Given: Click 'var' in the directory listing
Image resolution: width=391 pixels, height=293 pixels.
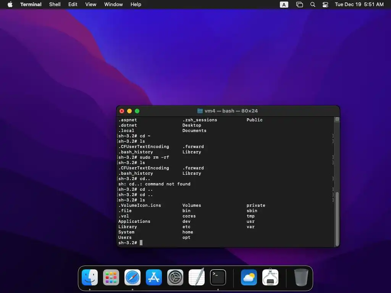Looking at the screenshot, I should tap(250, 227).
